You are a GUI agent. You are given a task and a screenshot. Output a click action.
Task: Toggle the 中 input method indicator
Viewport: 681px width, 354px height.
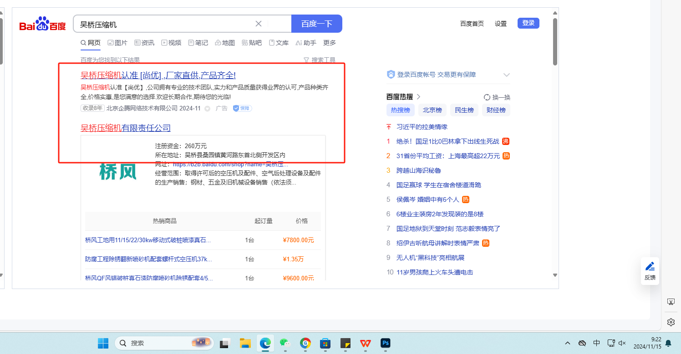click(597, 343)
